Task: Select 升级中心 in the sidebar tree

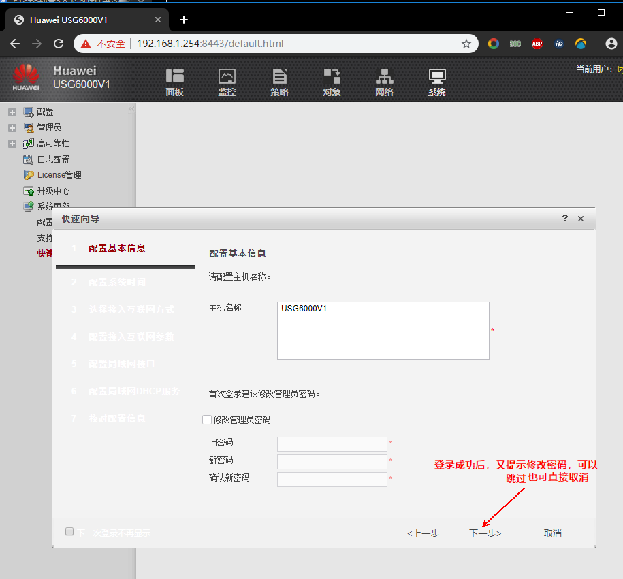Action: point(53,191)
